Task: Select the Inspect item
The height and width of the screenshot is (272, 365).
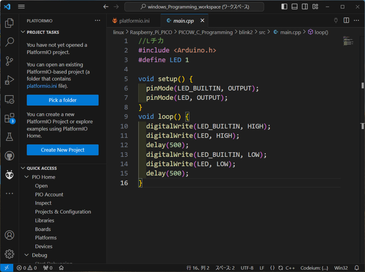Action: pyautogui.click(x=43, y=203)
